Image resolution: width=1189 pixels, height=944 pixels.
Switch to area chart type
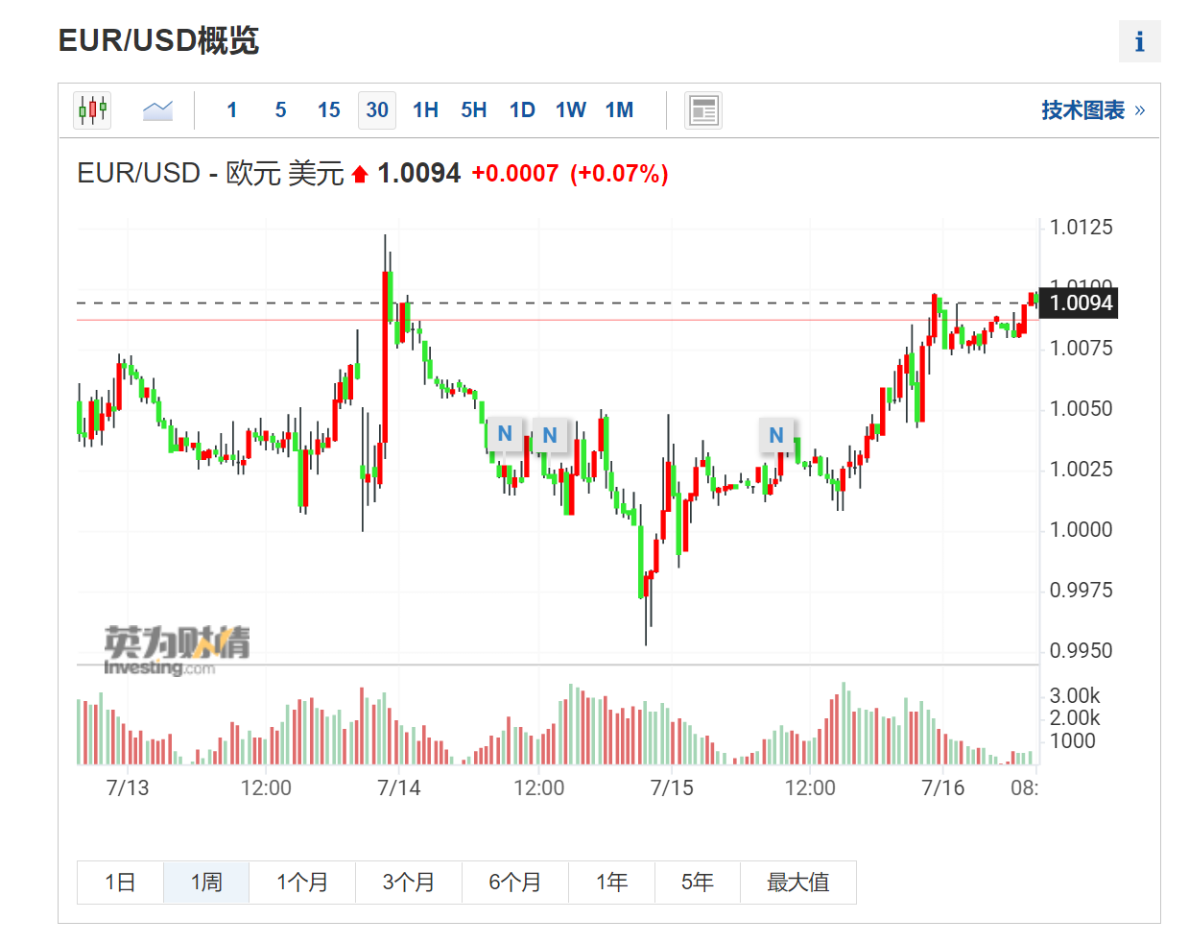pos(157,110)
